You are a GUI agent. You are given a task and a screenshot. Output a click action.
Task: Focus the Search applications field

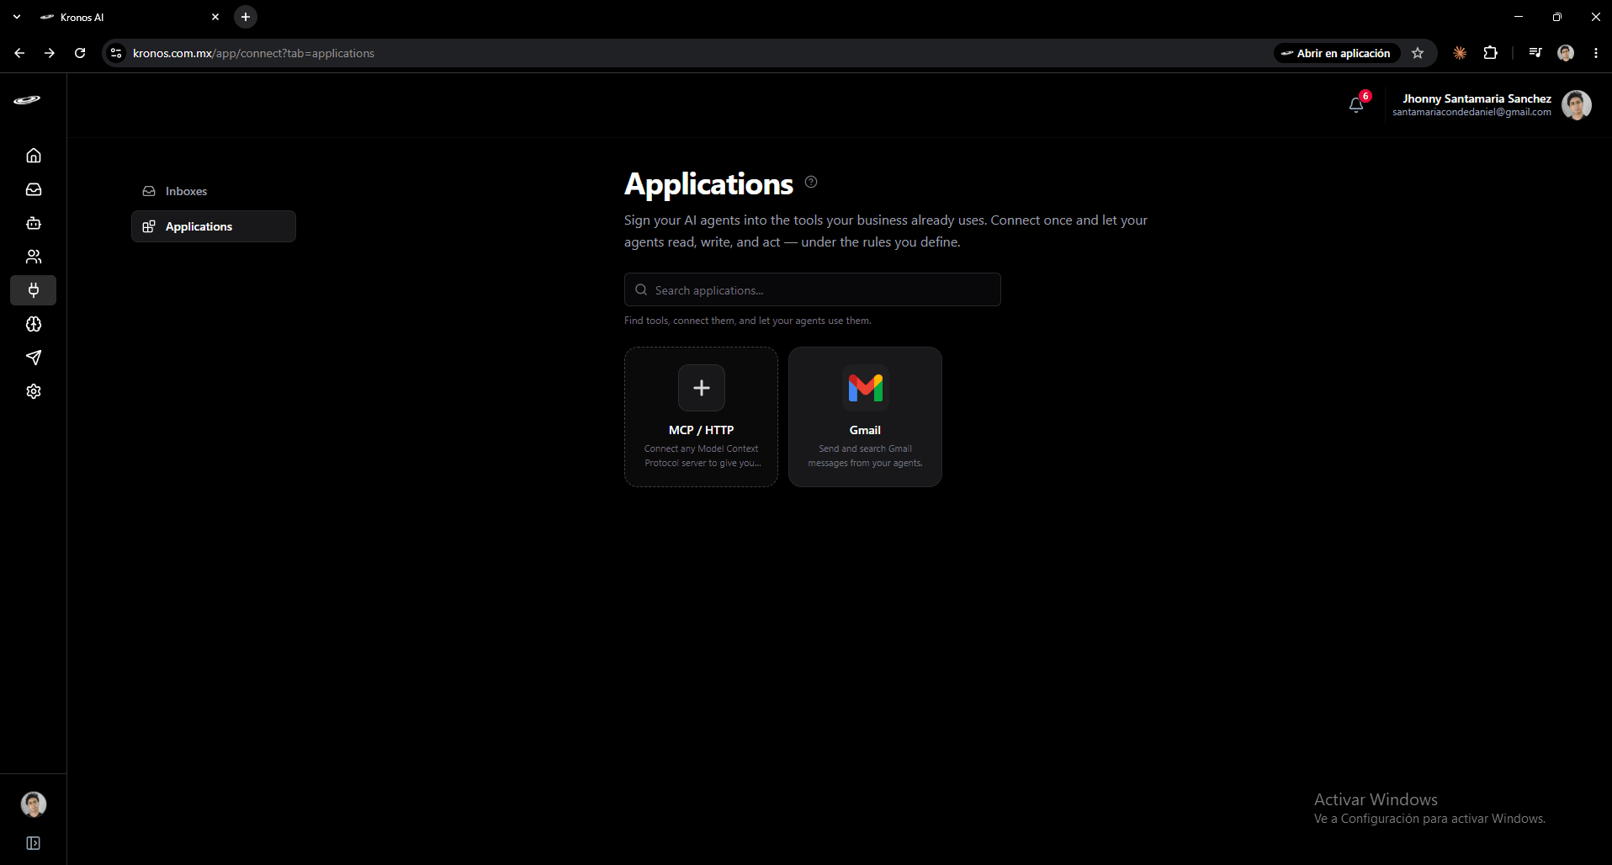[x=813, y=289]
